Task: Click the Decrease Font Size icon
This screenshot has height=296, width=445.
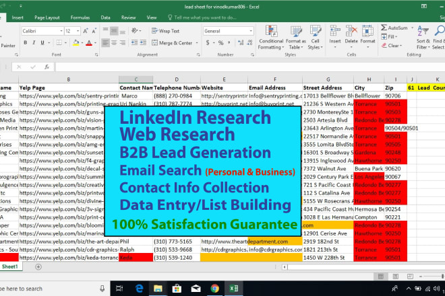Action: 94,31
